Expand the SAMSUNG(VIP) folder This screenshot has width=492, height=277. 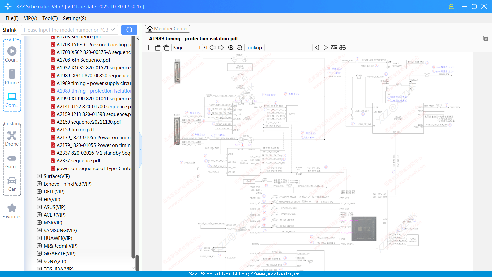pyautogui.click(x=39, y=231)
